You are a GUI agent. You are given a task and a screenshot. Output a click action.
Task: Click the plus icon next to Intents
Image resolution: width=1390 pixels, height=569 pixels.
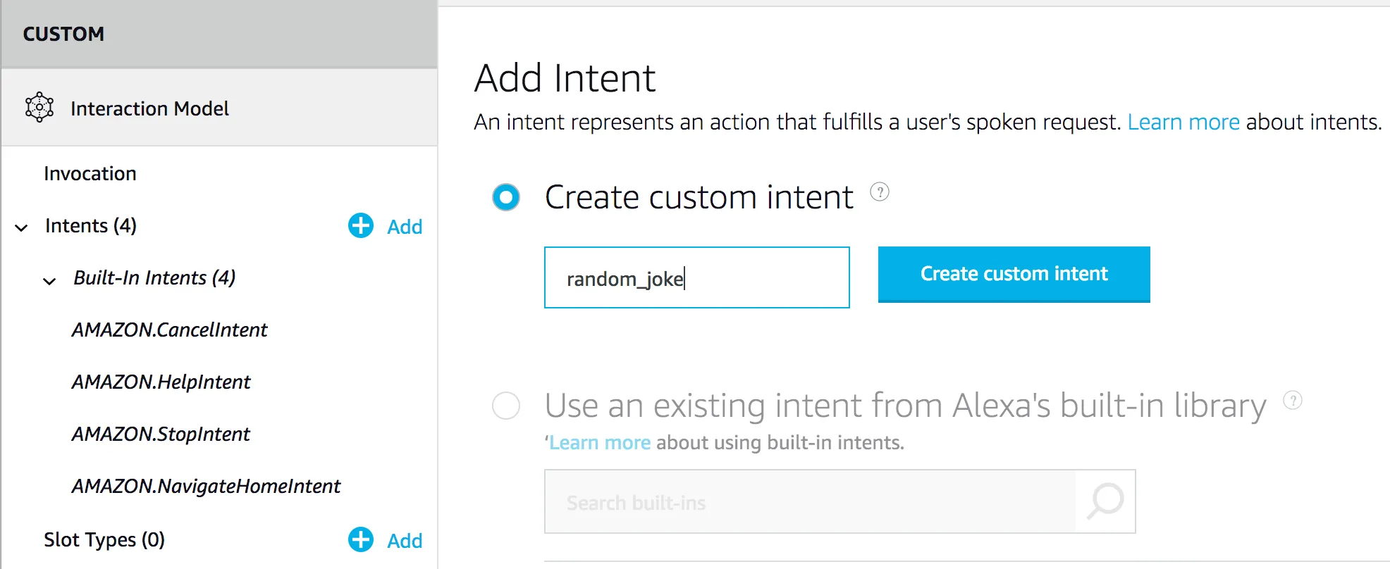[361, 226]
